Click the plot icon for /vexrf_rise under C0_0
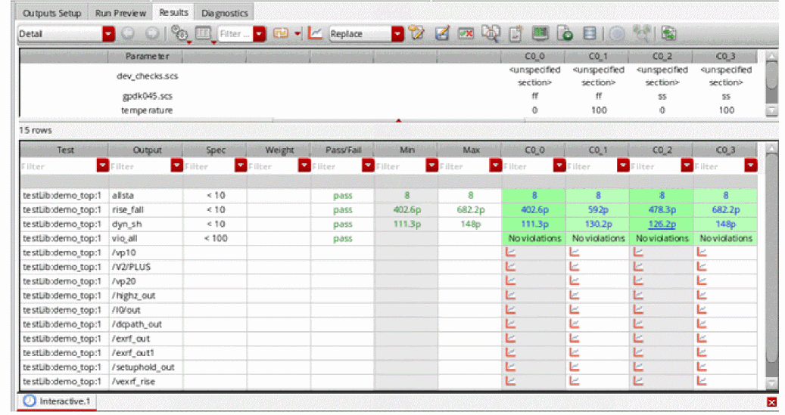785x415 pixels. [511, 381]
